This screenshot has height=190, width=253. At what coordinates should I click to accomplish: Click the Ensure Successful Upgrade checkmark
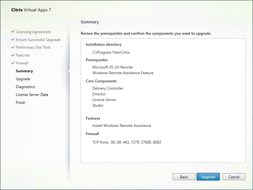(13, 39)
